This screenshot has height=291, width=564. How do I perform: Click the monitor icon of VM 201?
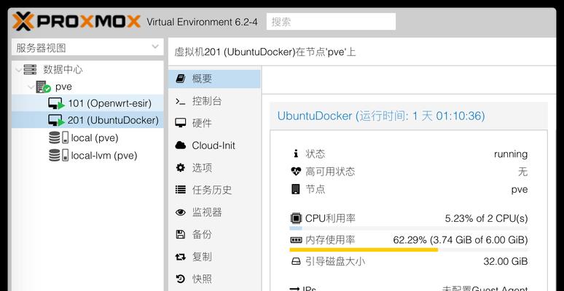point(56,121)
